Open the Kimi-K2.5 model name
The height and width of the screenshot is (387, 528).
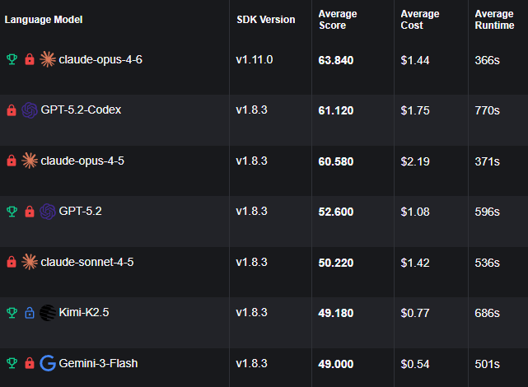click(x=84, y=312)
